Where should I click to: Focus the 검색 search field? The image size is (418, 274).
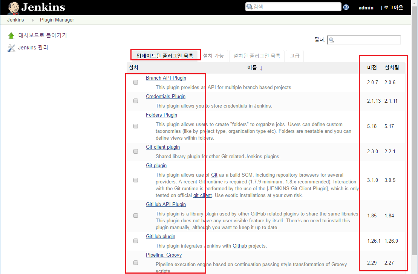pyautogui.click(x=293, y=7)
